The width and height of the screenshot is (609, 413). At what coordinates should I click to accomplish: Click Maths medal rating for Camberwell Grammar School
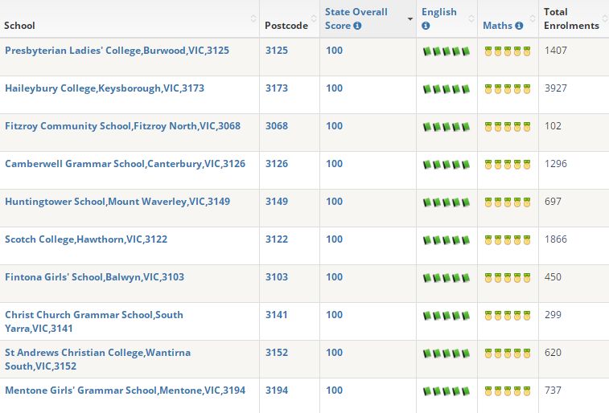click(x=508, y=165)
